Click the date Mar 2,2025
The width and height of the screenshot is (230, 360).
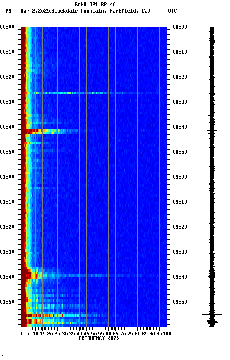[35, 11]
